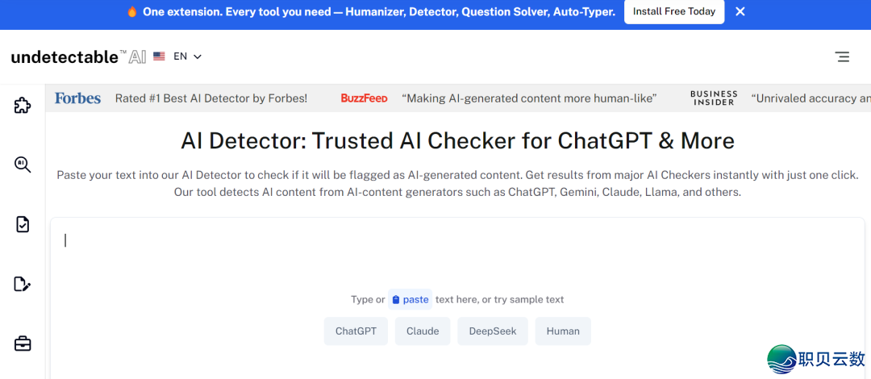This screenshot has width=871, height=379.
Task: Open the puzzle-piece extension icon in sidebar
Action: pos(23,105)
